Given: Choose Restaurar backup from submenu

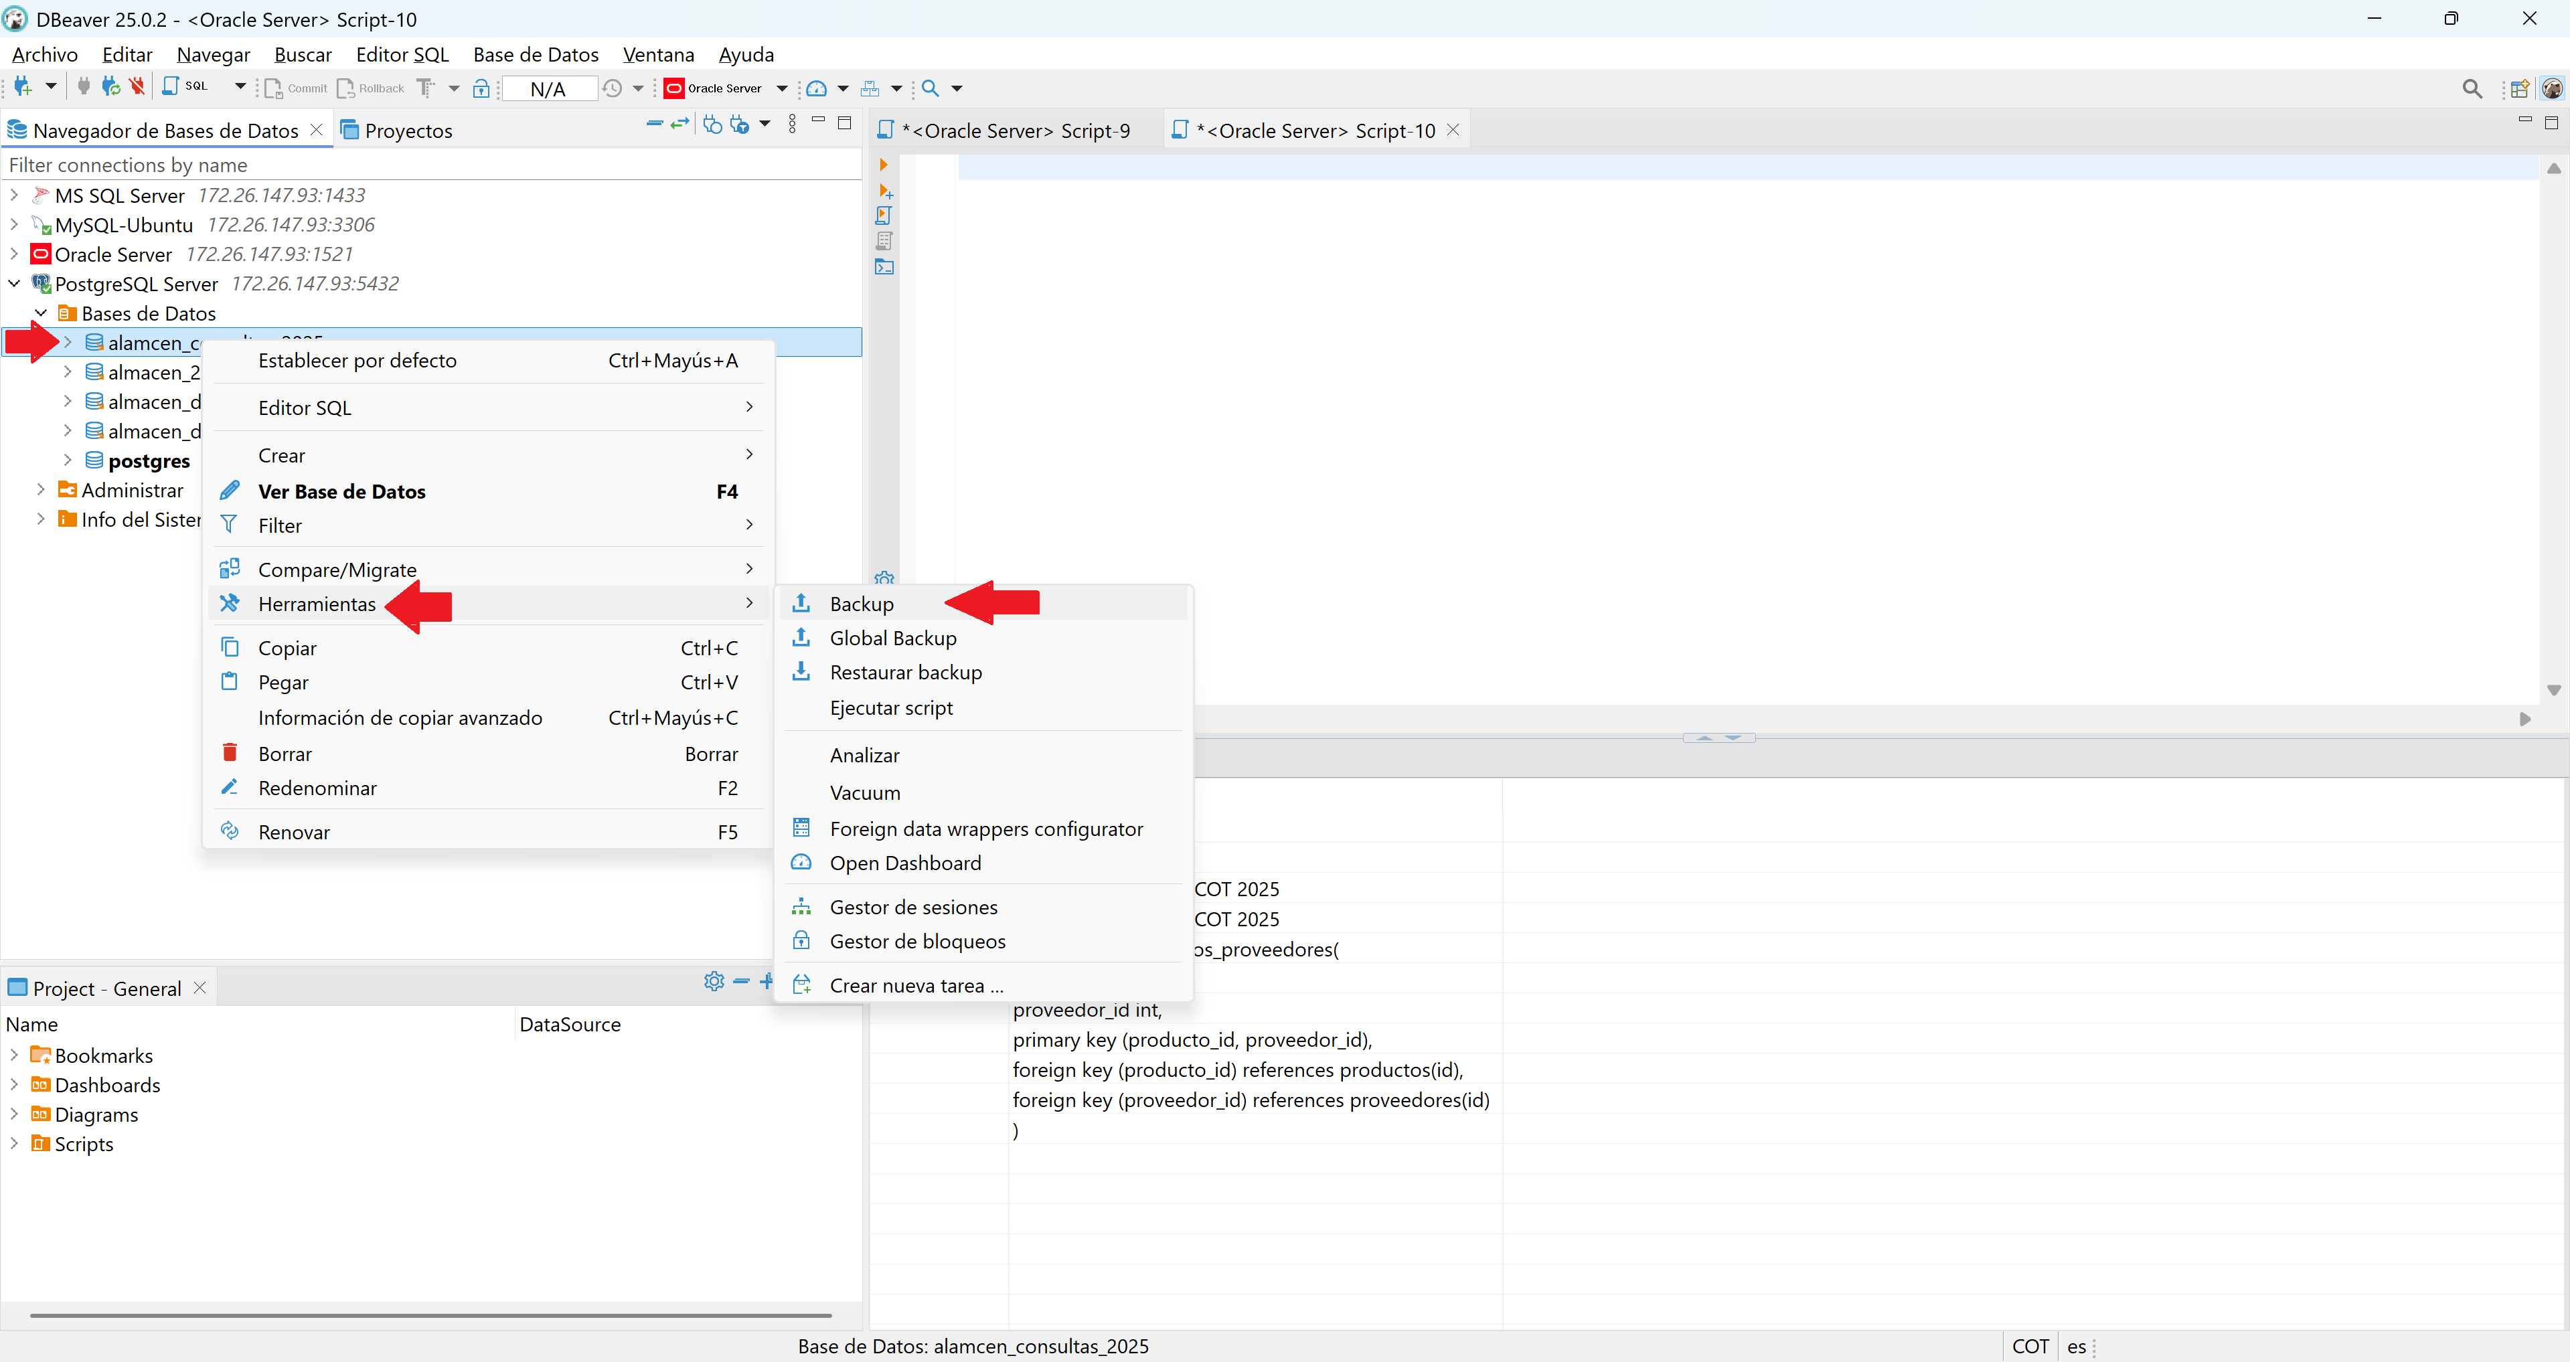Looking at the screenshot, I should coord(983,672).
